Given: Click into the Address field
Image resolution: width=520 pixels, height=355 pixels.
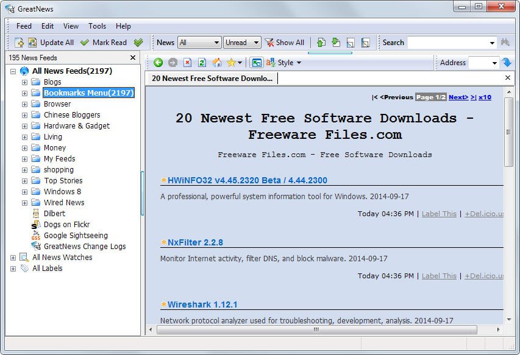Looking at the screenshot, I should (479, 63).
